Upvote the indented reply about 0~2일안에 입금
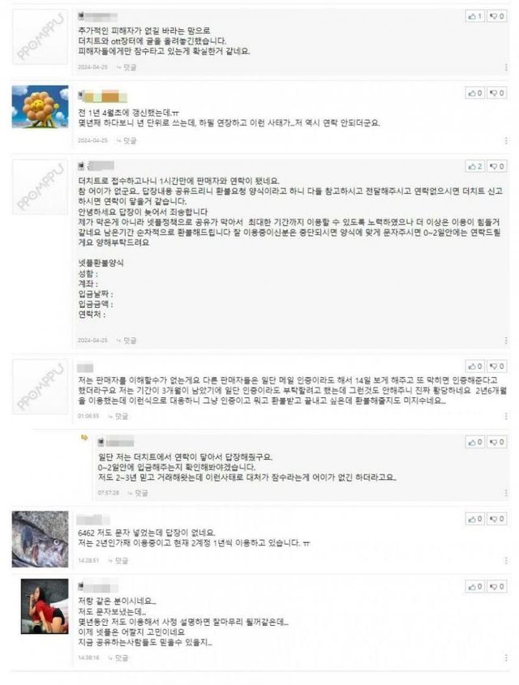 pyautogui.click(x=475, y=442)
